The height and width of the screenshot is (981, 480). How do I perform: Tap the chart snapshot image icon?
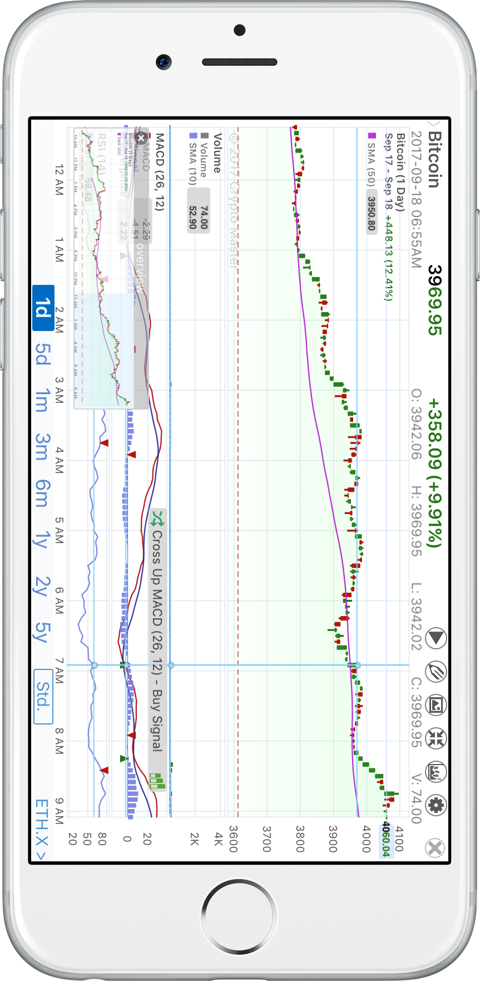pyautogui.click(x=436, y=705)
